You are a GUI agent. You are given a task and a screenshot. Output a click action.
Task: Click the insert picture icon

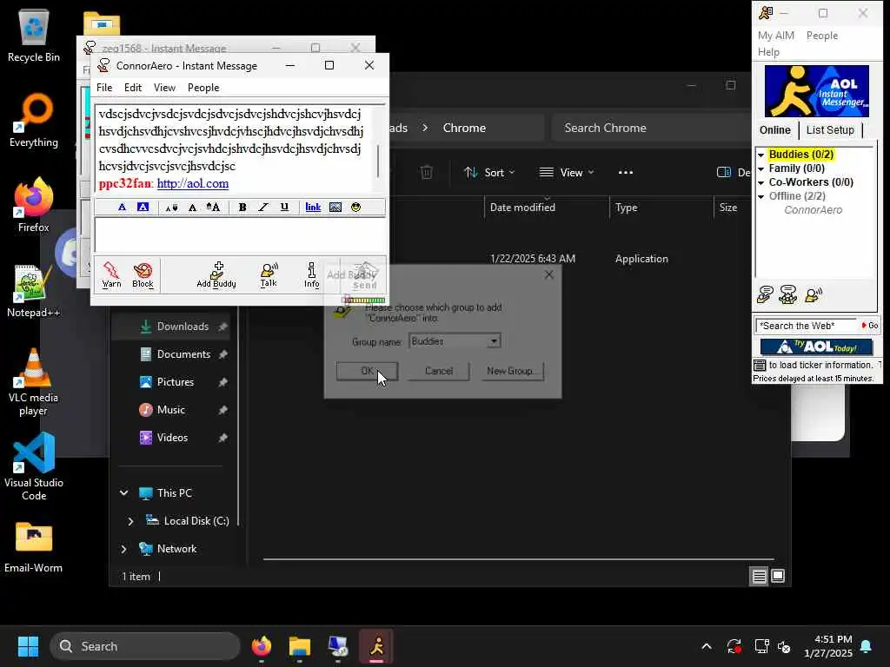coord(335,207)
